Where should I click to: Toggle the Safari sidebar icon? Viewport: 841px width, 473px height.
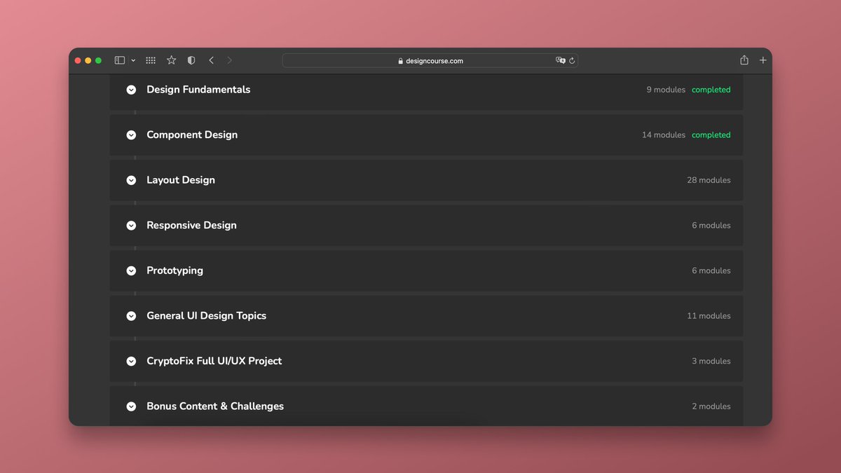point(120,60)
